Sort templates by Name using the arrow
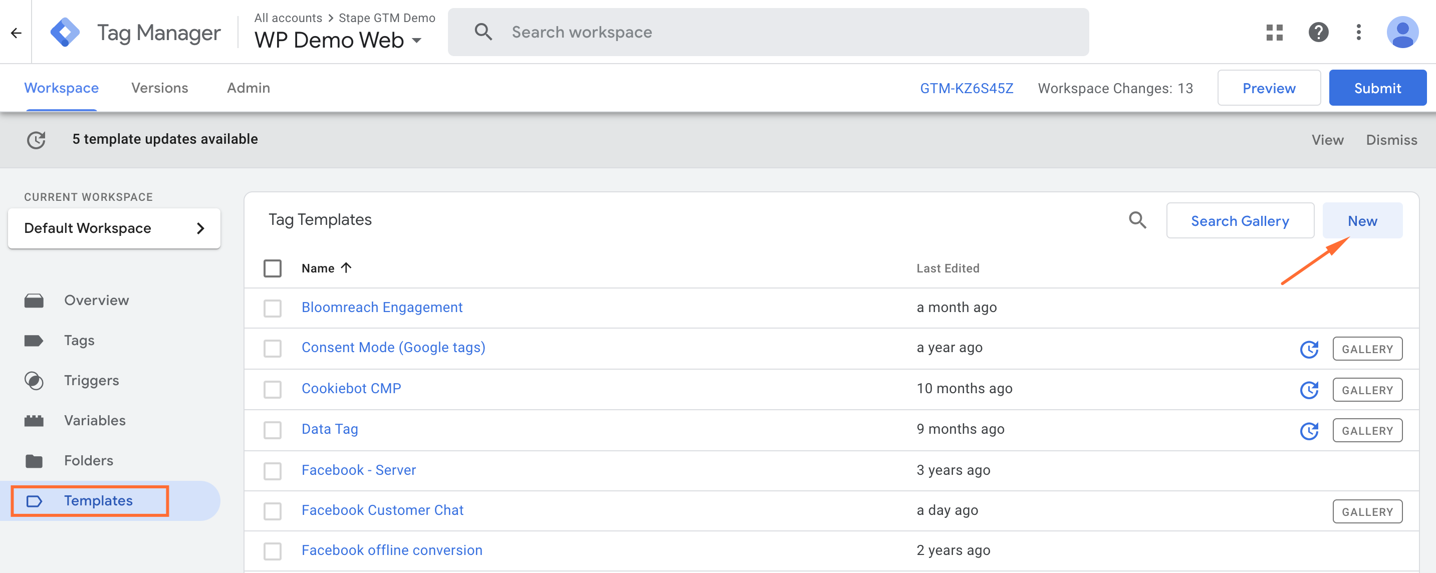The image size is (1436, 573). (x=346, y=267)
